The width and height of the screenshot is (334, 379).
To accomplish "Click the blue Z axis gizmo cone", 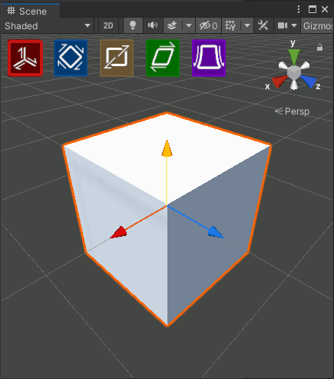I will pyautogui.click(x=309, y=81).
